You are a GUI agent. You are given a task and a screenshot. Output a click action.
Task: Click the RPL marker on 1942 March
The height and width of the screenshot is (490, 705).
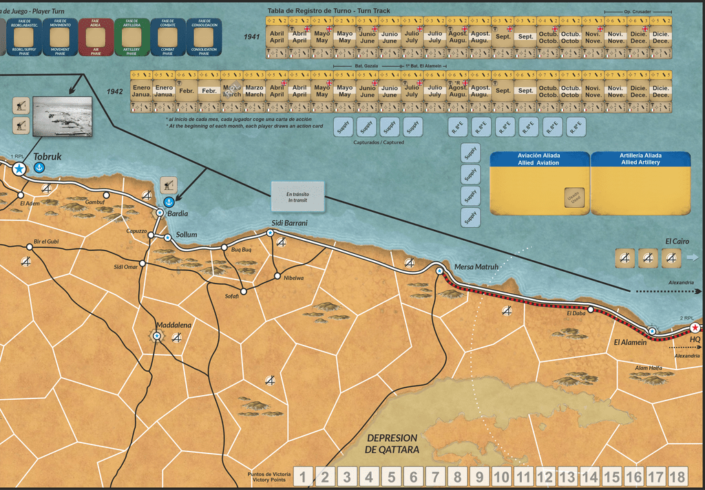[x=232, y=92]
